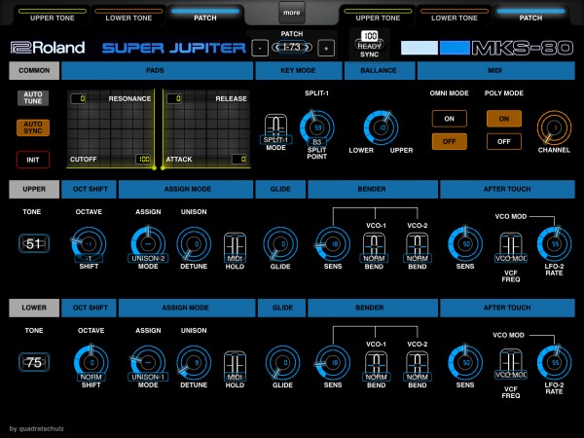Click the more button at top

pos(292,13)
